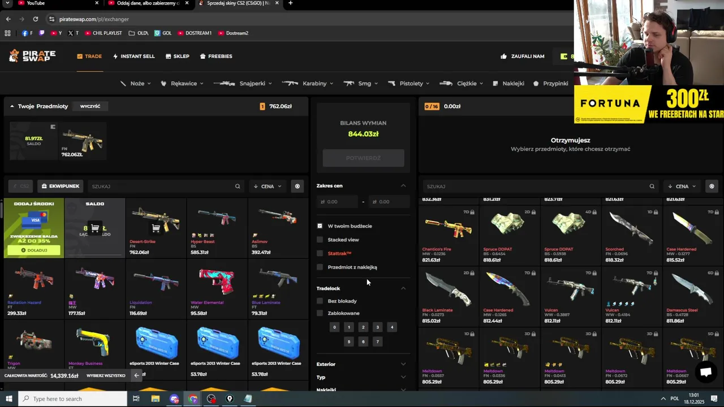Open the Naklejki category

508,83
